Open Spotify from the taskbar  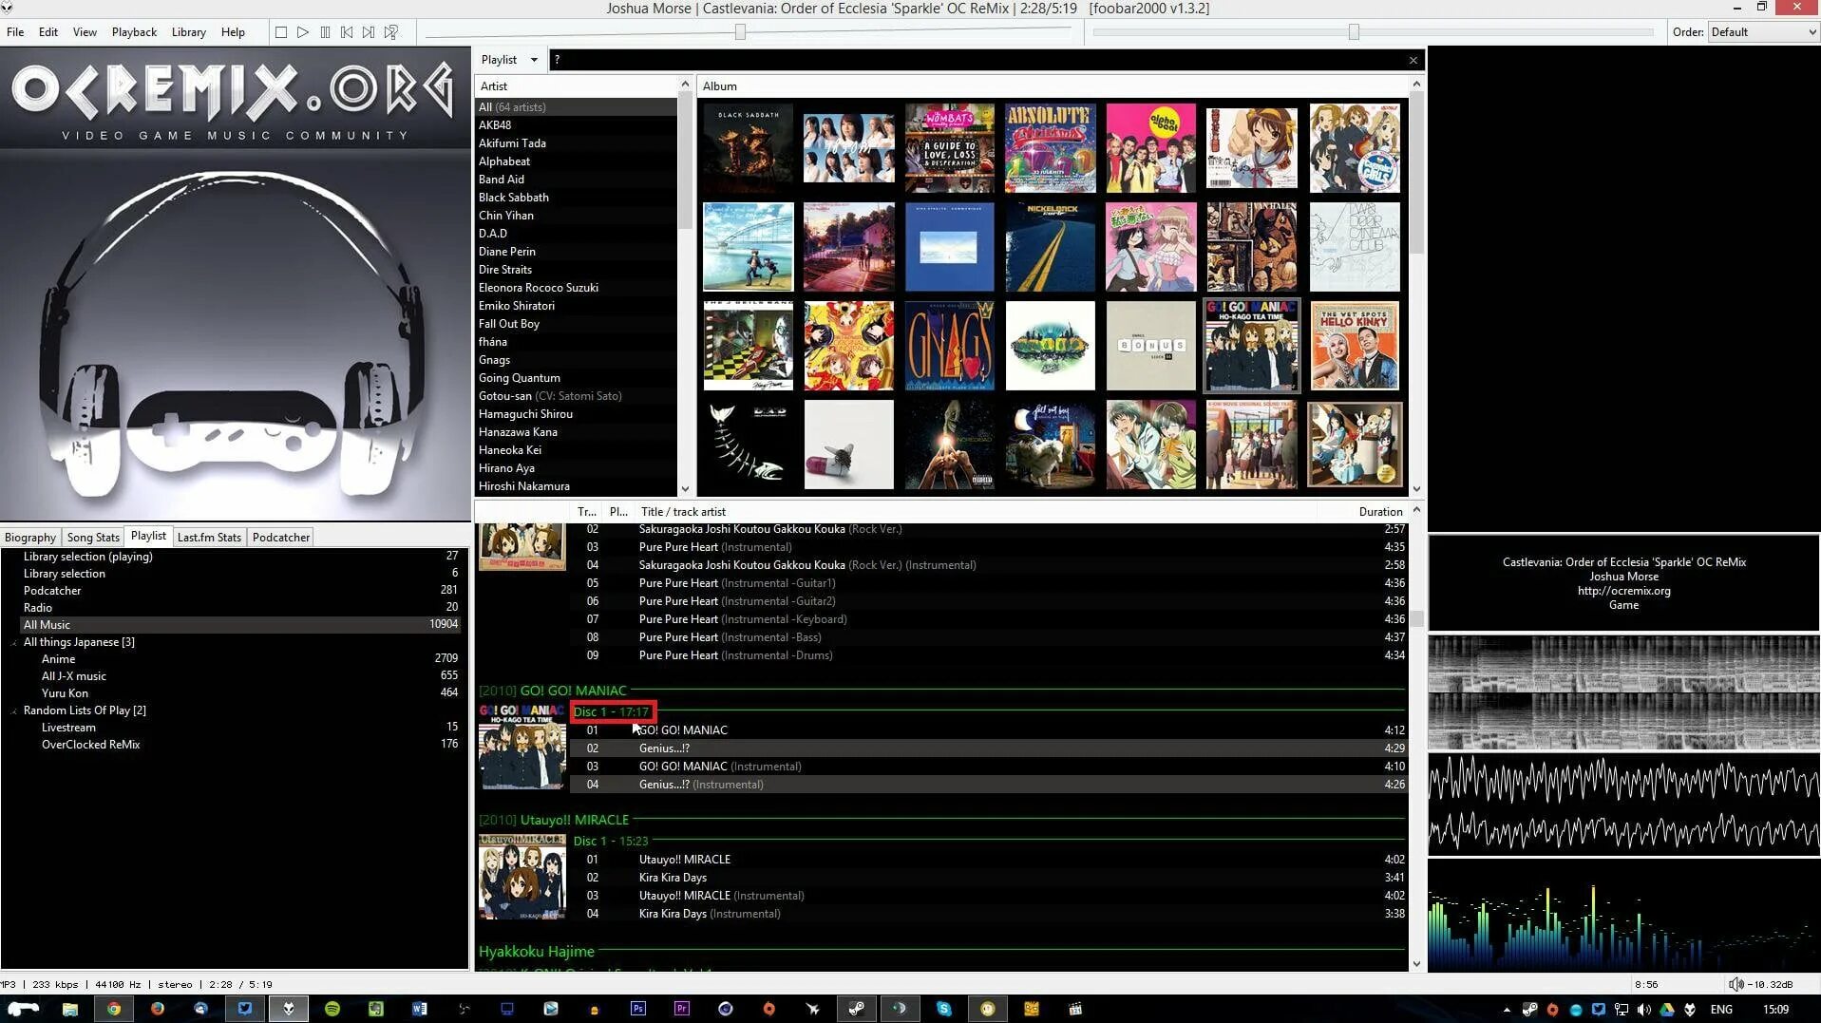click(x=332, y=1009)
